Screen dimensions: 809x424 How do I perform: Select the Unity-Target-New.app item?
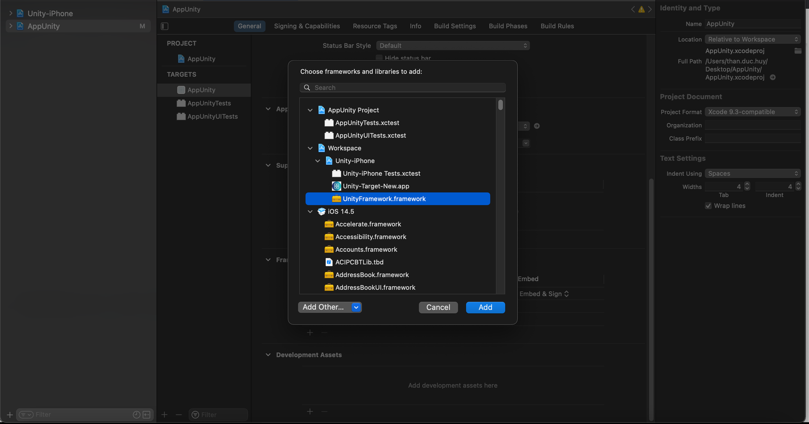click(x=376, y=186)
